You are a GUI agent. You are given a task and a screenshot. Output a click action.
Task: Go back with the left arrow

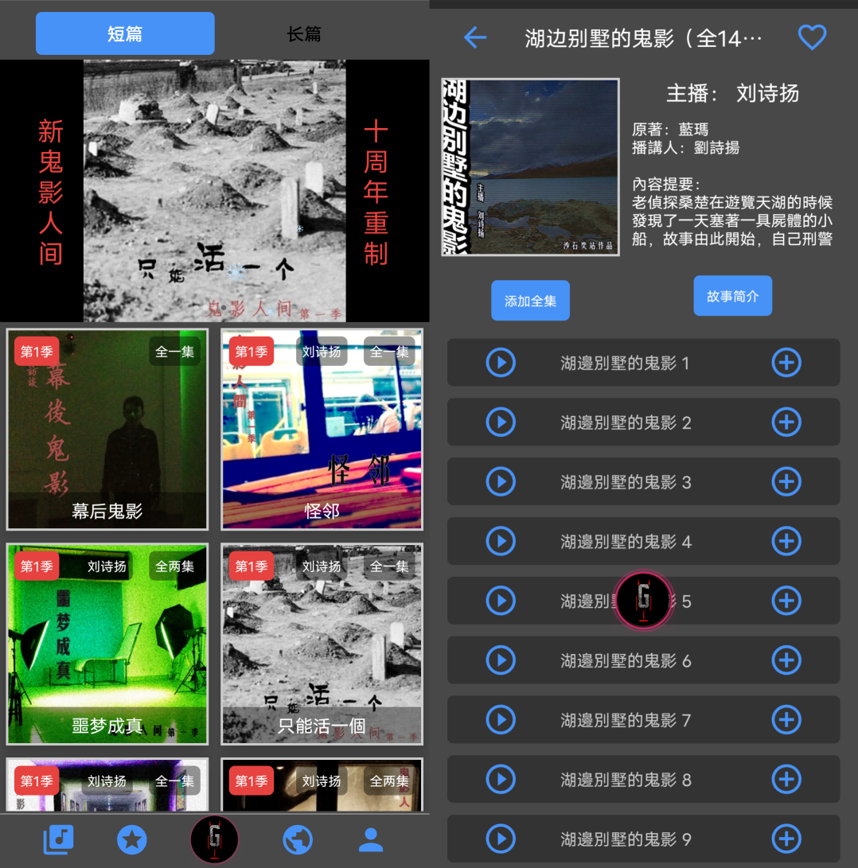click(475, 37)
